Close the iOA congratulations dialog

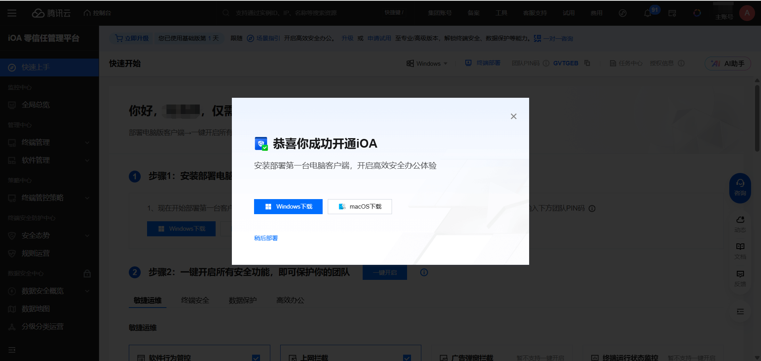514,116
